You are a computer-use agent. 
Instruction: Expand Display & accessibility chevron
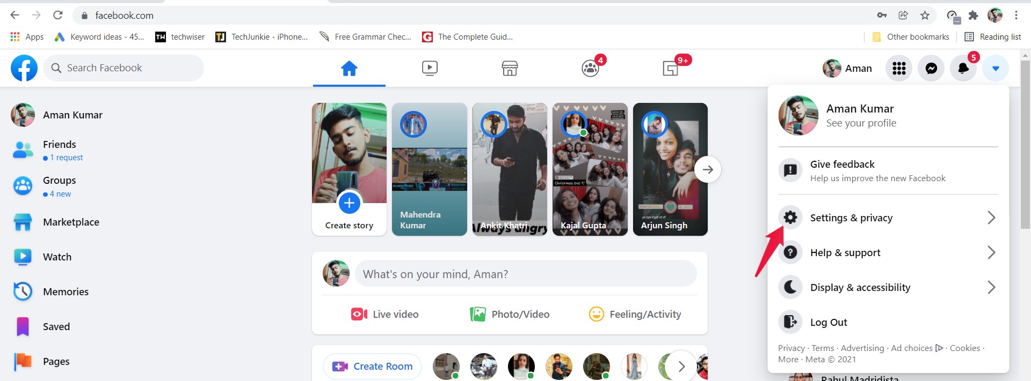pyautogui.click(x=991, y=287)
